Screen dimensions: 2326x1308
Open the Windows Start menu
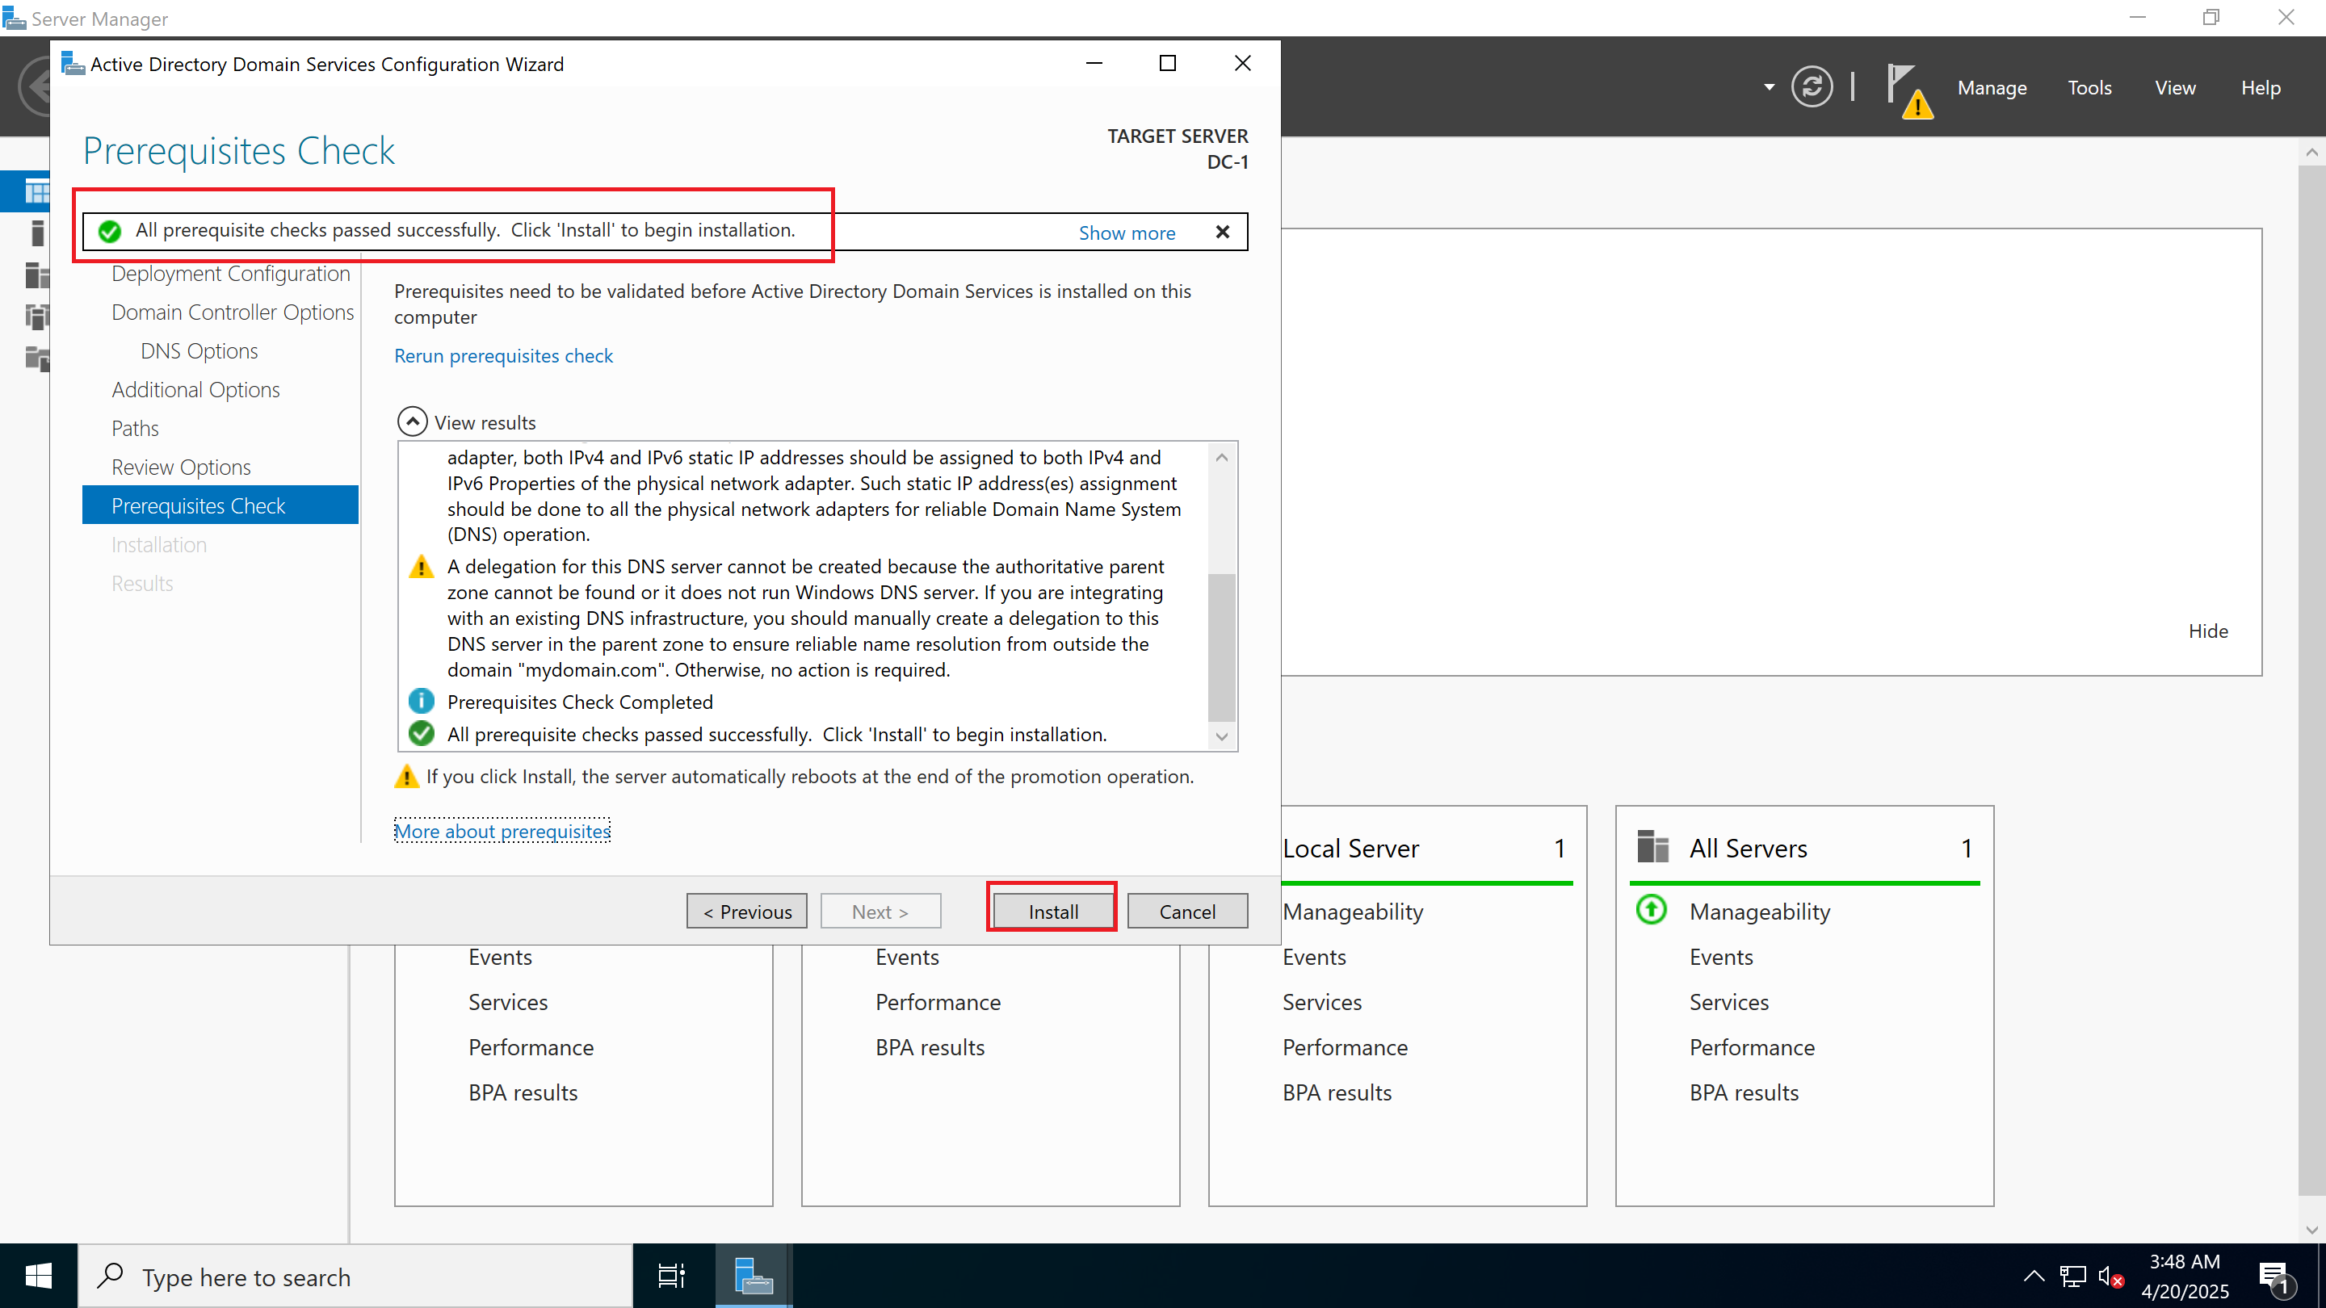pos(39,1276)
